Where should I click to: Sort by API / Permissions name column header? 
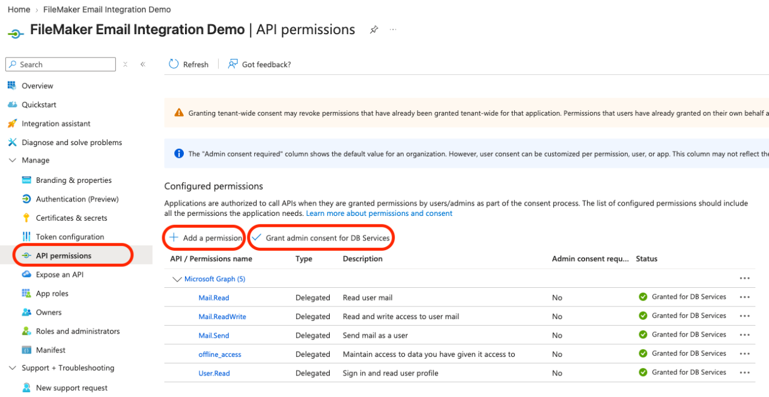[x=211, y=259]
